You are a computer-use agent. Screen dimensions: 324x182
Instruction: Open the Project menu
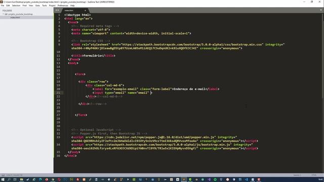click(x=52, y=6)
